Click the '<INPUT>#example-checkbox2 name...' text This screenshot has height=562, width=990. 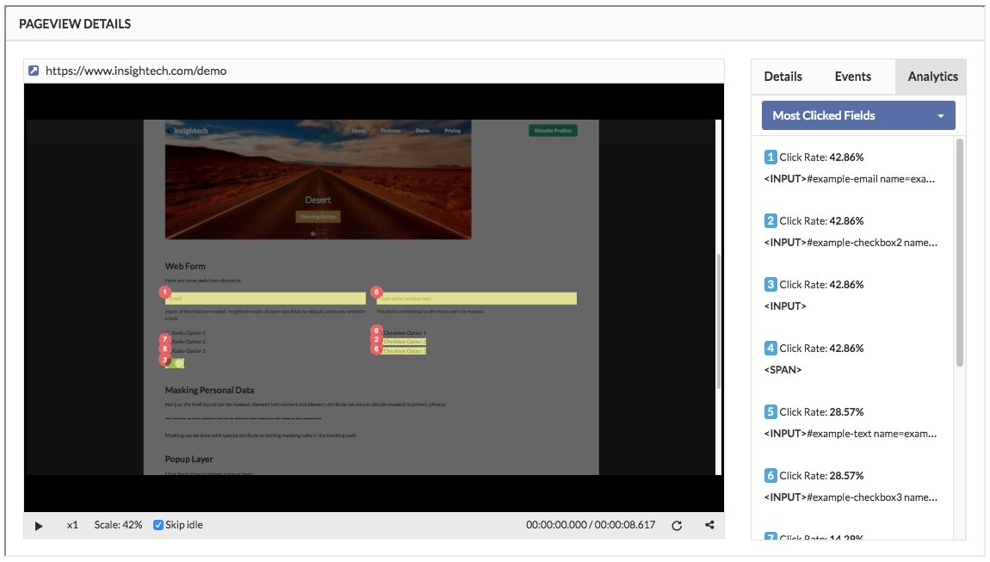(x=851, y=243)
